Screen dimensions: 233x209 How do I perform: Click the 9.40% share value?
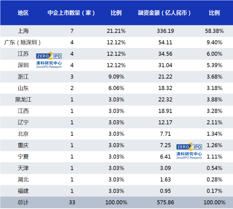coord(214,42)
